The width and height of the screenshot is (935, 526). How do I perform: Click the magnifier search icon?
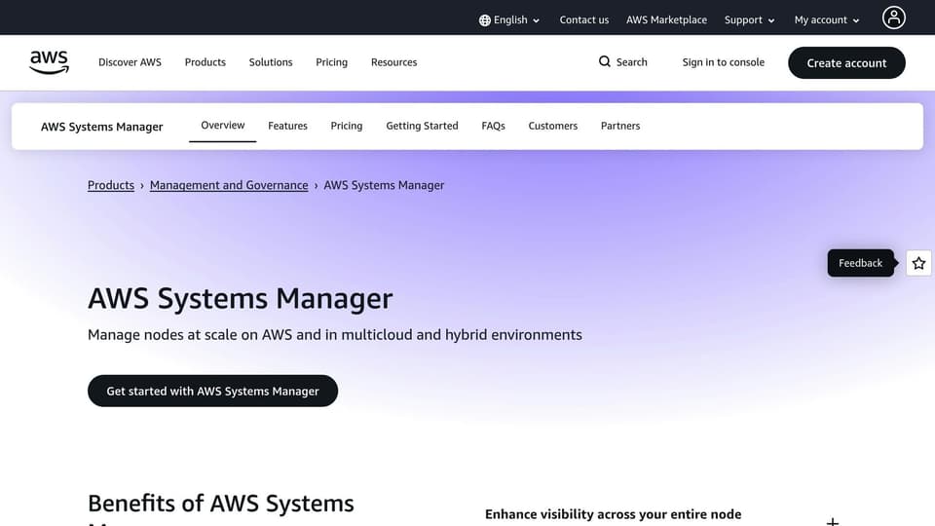pos(604,61)
